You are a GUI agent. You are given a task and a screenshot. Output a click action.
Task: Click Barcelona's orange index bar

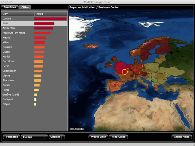point(38,61)
